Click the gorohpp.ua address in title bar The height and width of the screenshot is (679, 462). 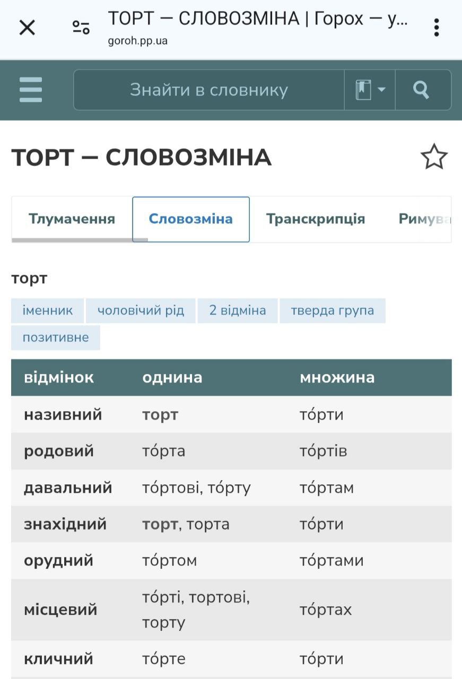click(x=138, y=41)
